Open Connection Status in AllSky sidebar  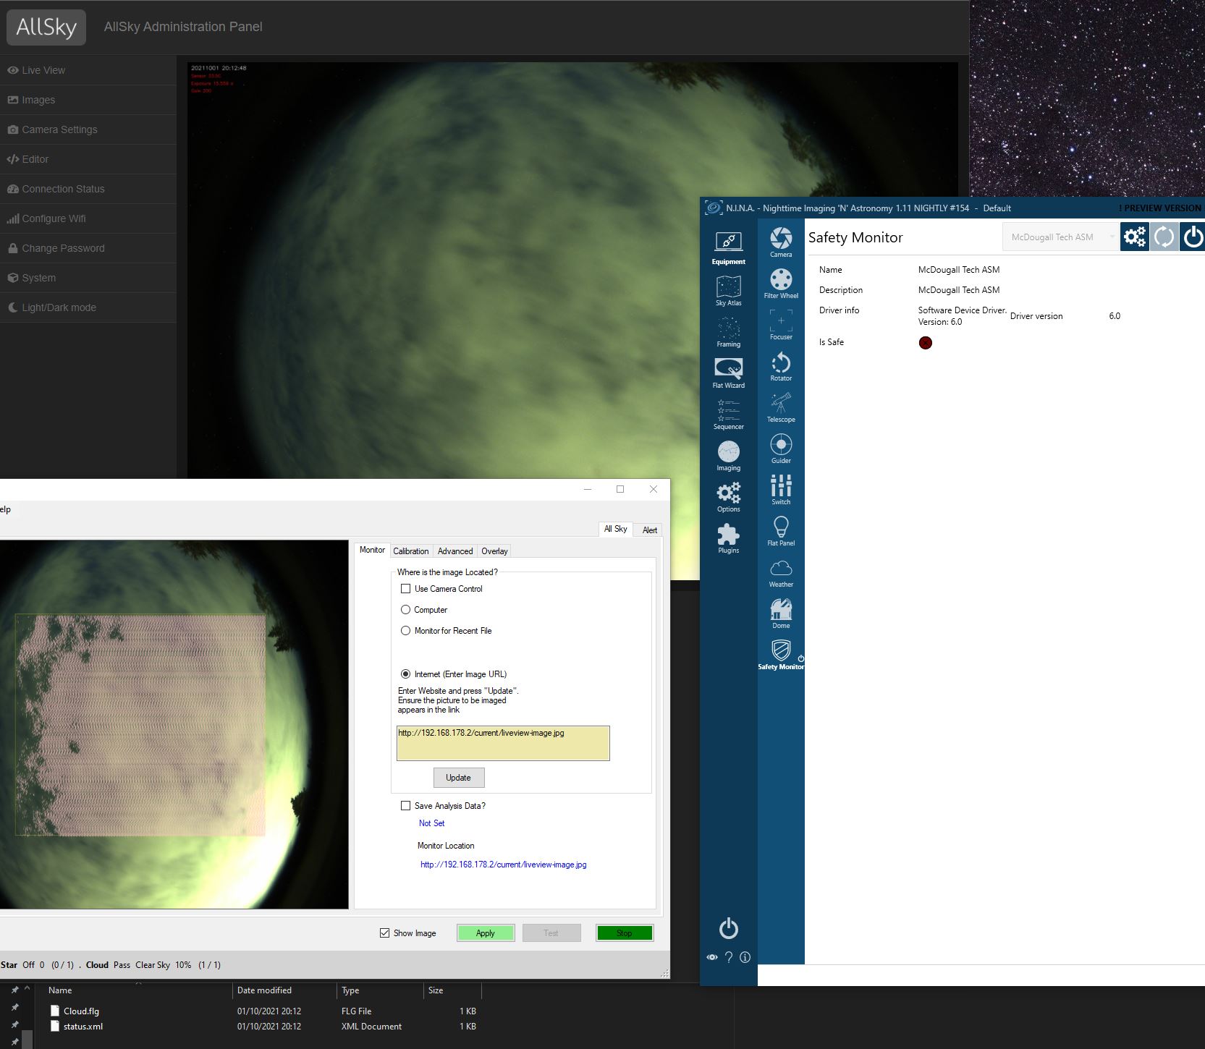(88, 189)
